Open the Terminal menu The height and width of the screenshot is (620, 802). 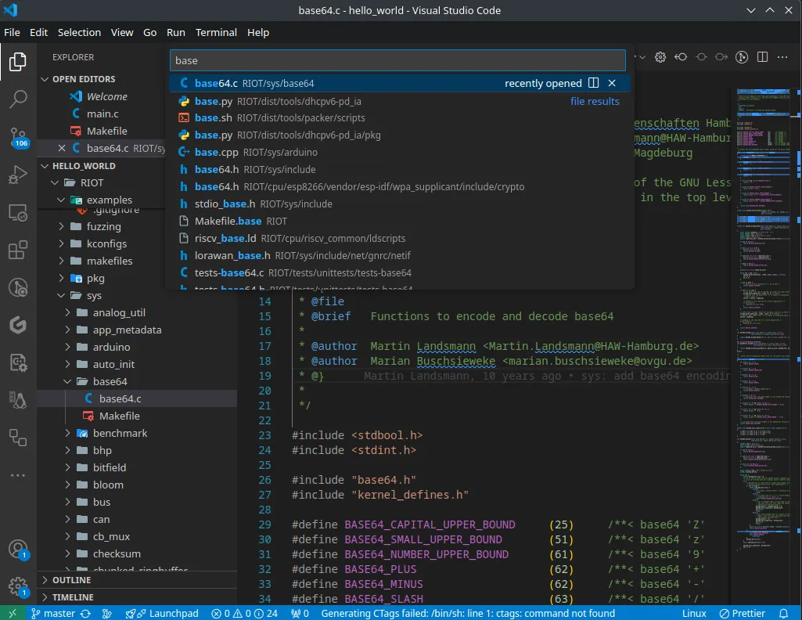(216, 32)
